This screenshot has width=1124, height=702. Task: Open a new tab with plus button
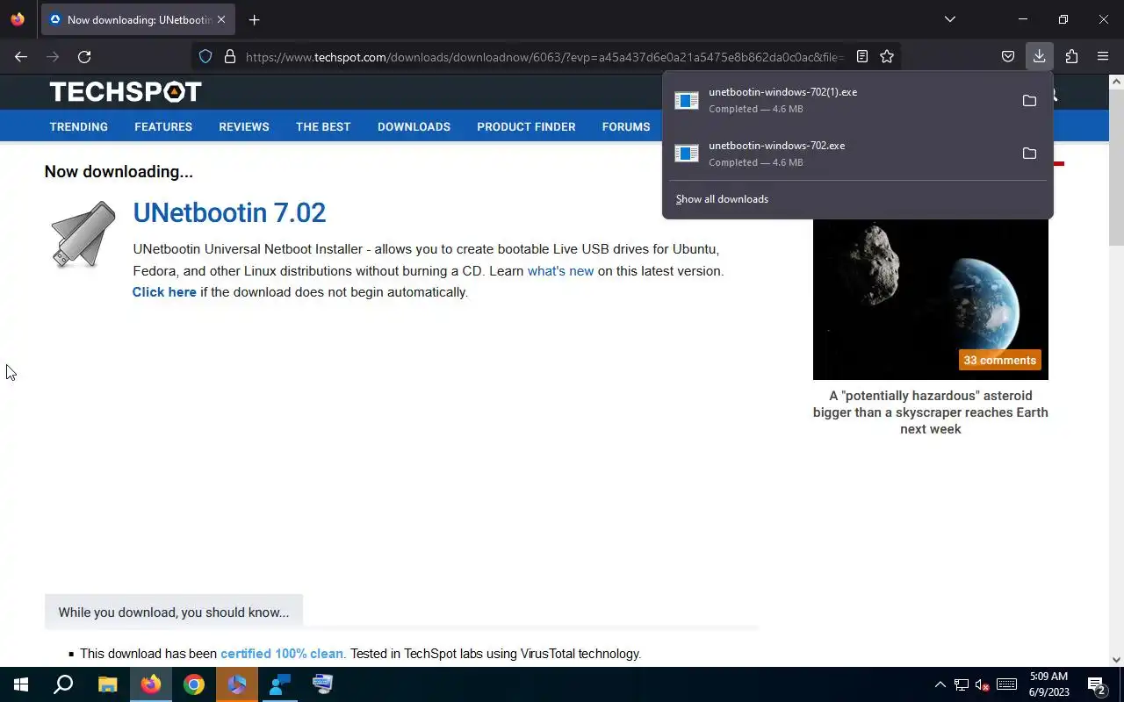coord(254,19)
